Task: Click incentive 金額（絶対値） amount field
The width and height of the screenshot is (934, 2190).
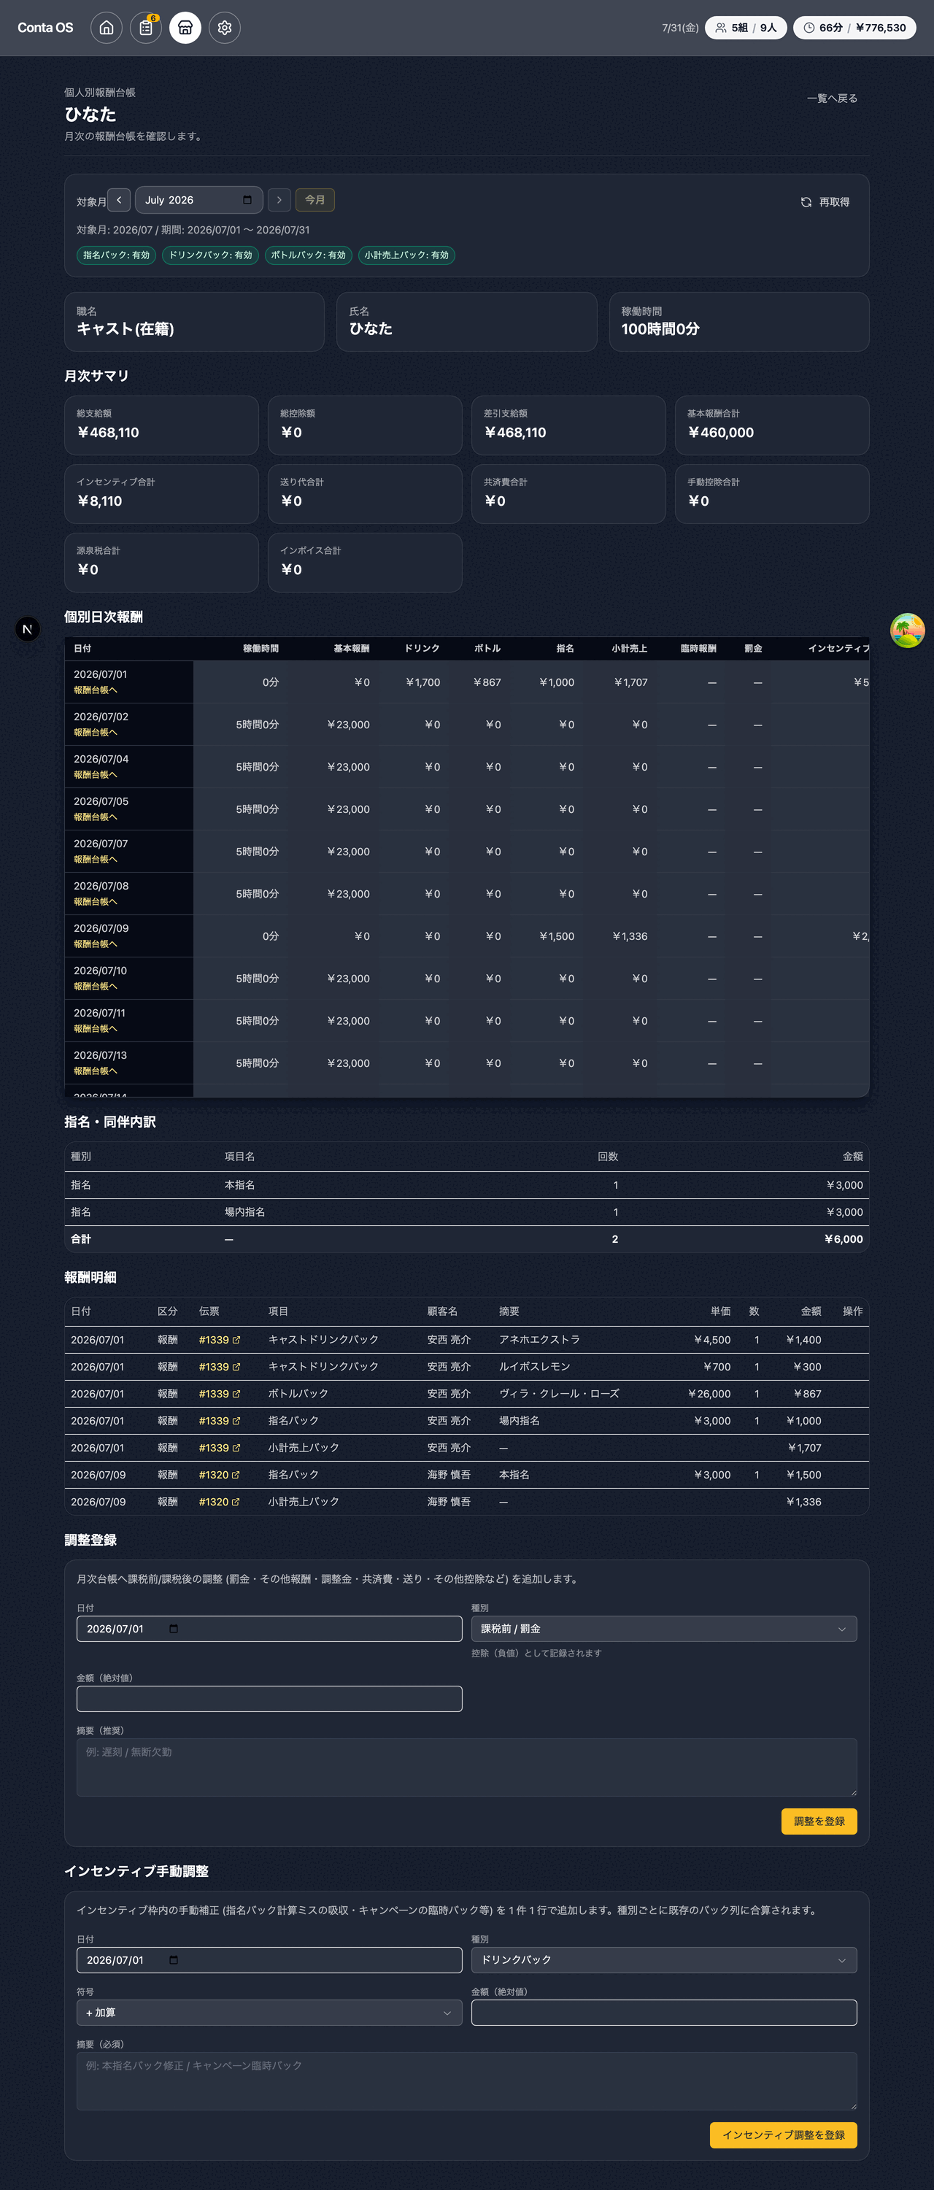Action: [664, 2013]
